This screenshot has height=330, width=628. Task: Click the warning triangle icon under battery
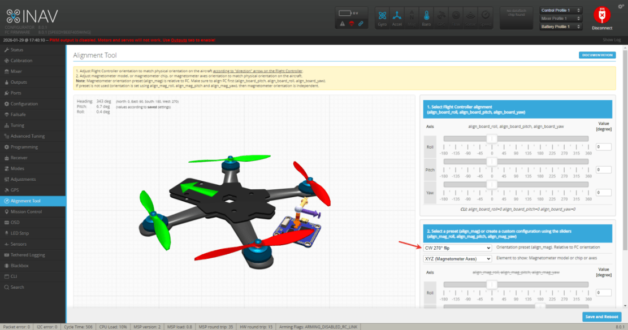(343, 24)
